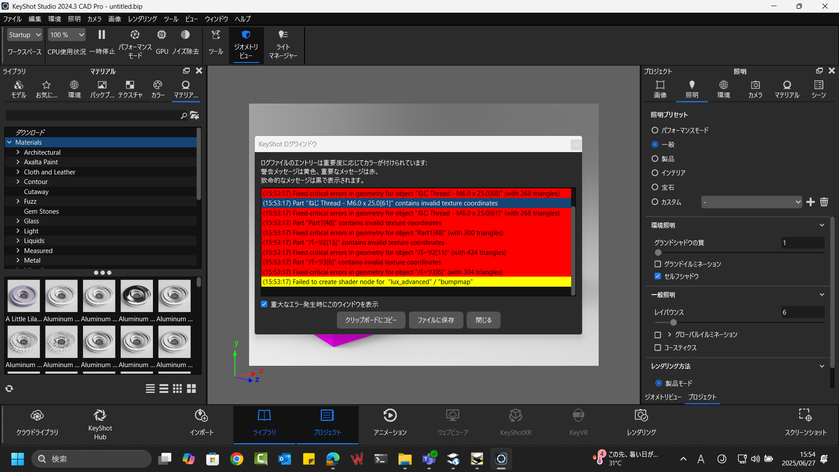
Task: Select the lux_advanced bumpmap warning line
Action: click(416, 282)
